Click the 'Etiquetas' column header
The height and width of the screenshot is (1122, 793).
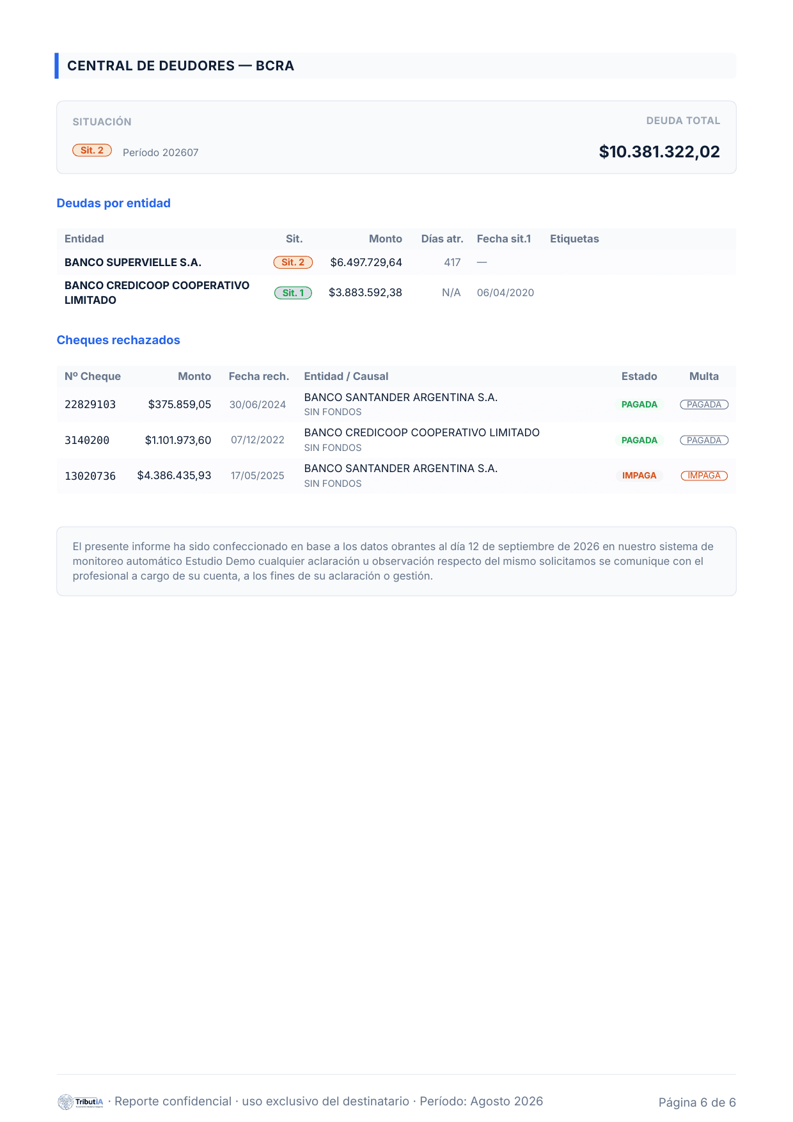(x=574, y=239)
